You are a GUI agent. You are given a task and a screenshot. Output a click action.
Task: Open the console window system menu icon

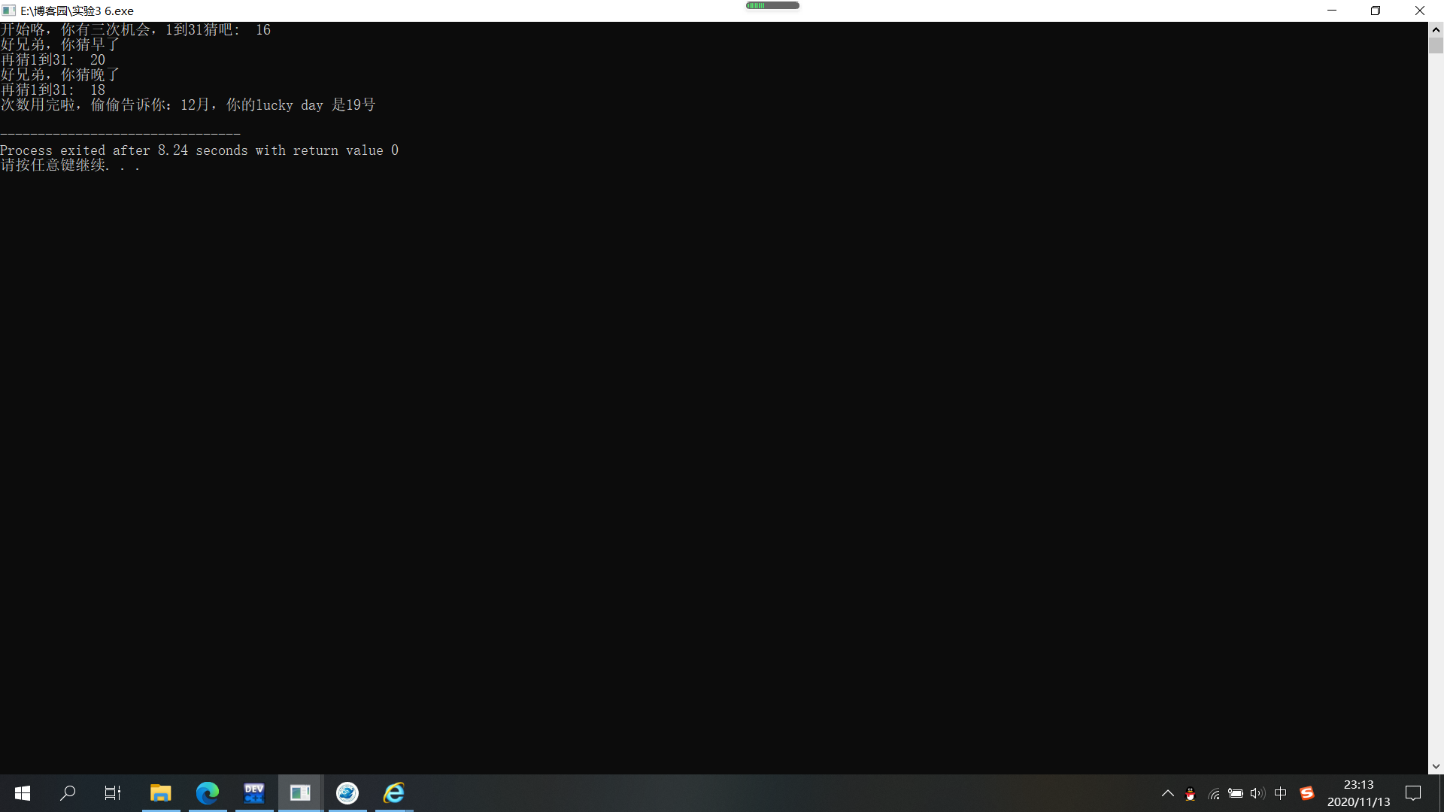coord(9,11)
